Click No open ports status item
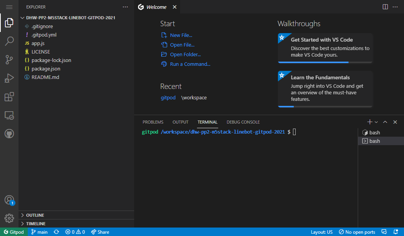Screen dimensions: 404x236 pos(357,232)
